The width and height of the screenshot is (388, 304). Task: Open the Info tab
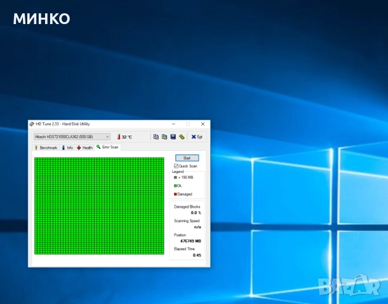coord(67,148)
